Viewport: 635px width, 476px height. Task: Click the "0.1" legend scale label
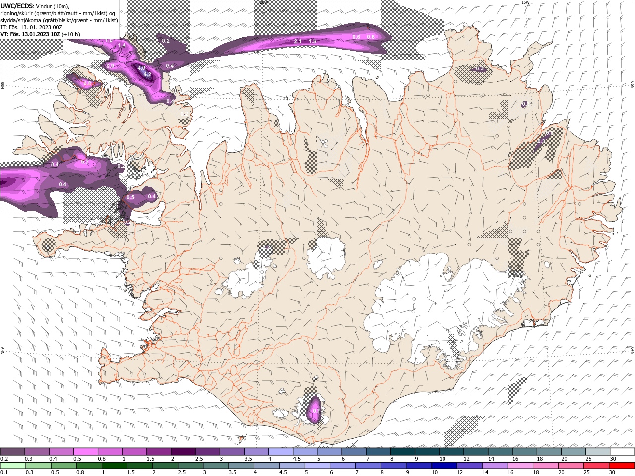[x=4, y=473]
